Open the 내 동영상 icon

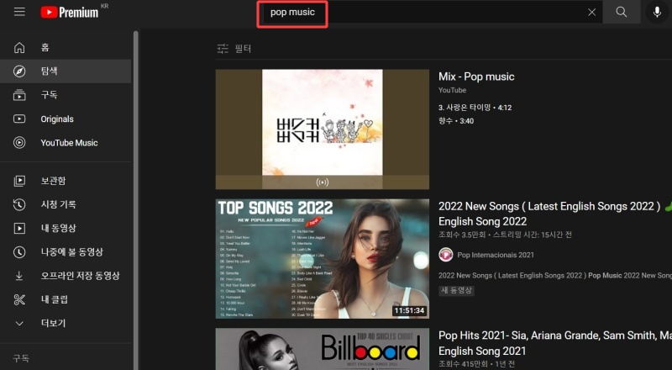pos(19,228)
